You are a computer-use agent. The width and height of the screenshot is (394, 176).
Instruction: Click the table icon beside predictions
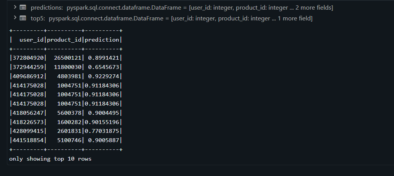pyautogui.click(x=23, y=8)
